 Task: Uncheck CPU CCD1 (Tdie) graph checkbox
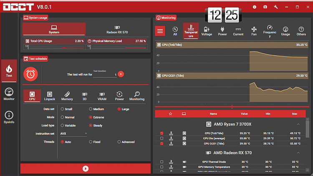[162, 143]
